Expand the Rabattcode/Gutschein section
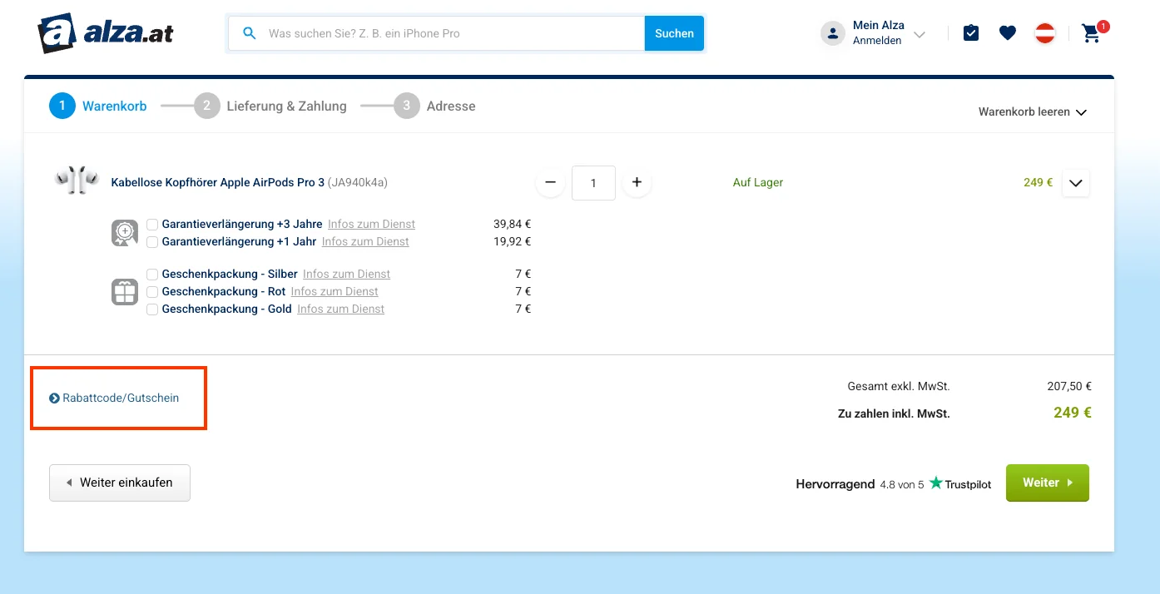 coord(114,398)
